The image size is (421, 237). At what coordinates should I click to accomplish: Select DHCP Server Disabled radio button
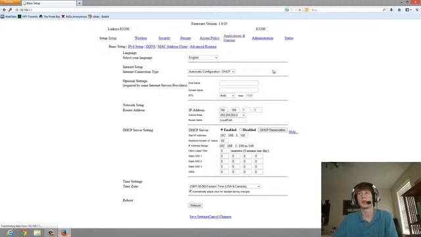coord(241,130)
